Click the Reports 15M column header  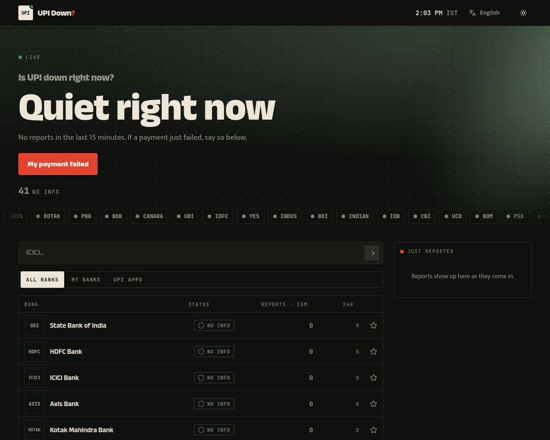pos(284,304)
